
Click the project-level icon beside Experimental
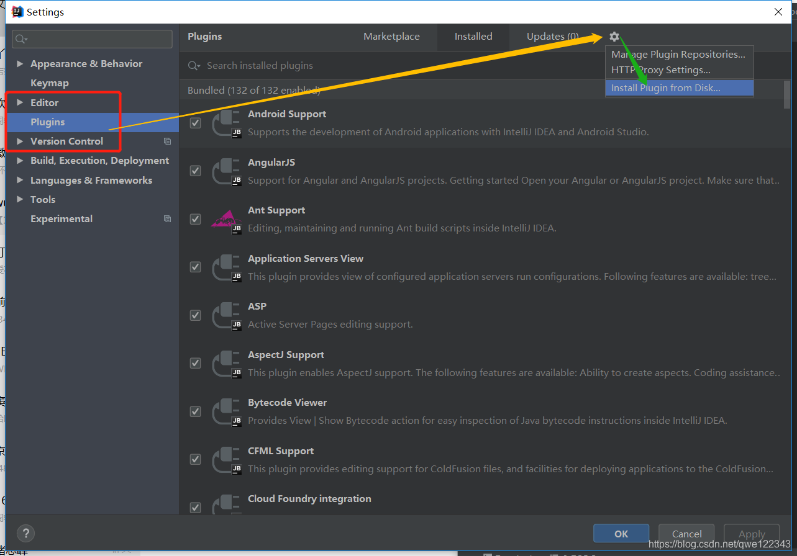point(167,219)
